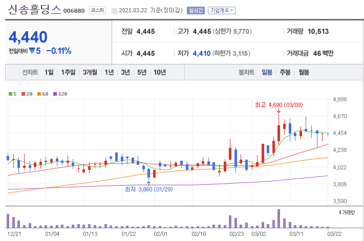
Task: Click the 저가 4,410 value
Action: click(x=202, y=54)
